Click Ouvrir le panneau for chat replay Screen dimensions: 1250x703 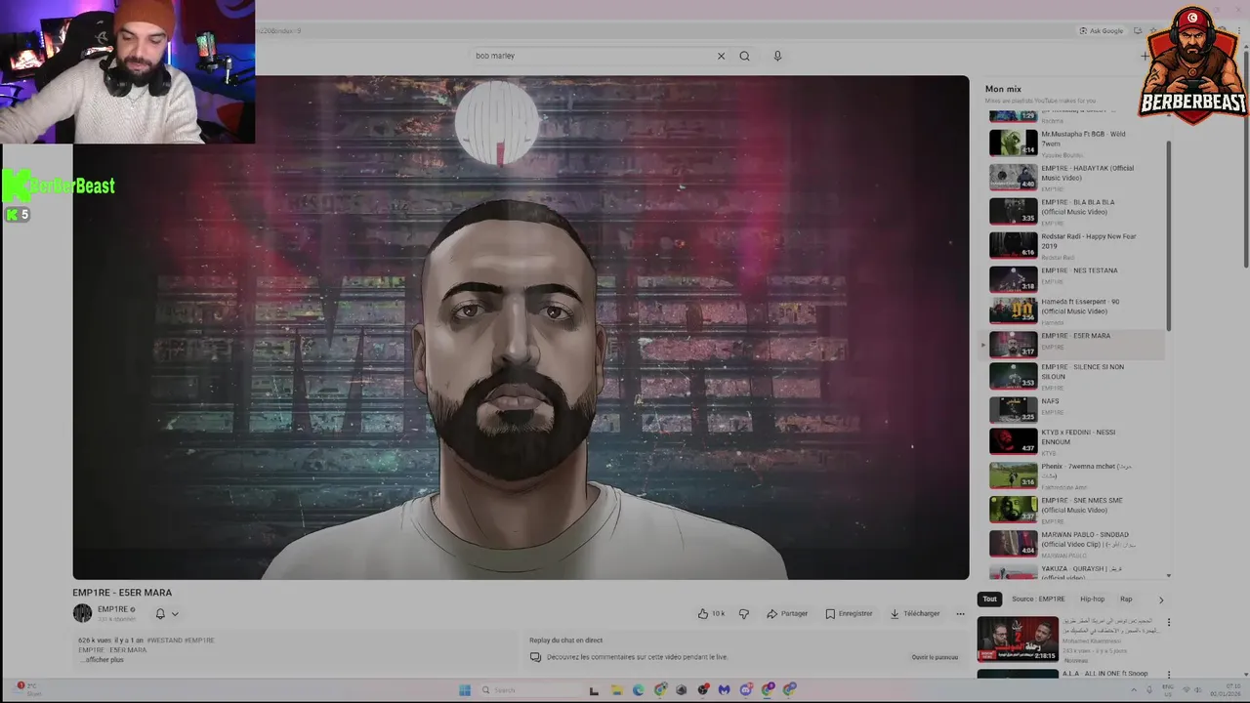pyautogui.click(x=935, y=657)
